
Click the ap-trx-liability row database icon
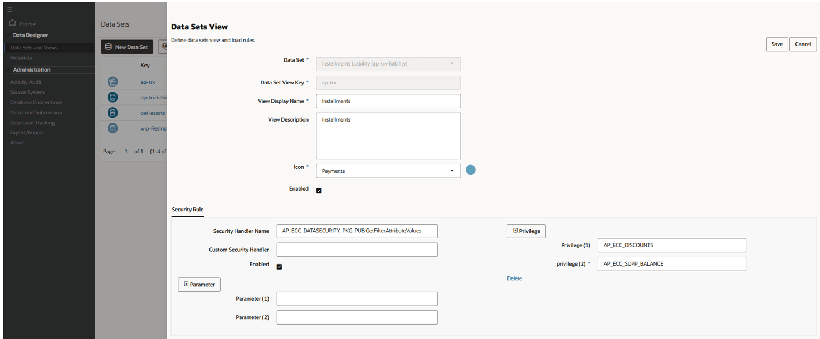click(113, 98)
